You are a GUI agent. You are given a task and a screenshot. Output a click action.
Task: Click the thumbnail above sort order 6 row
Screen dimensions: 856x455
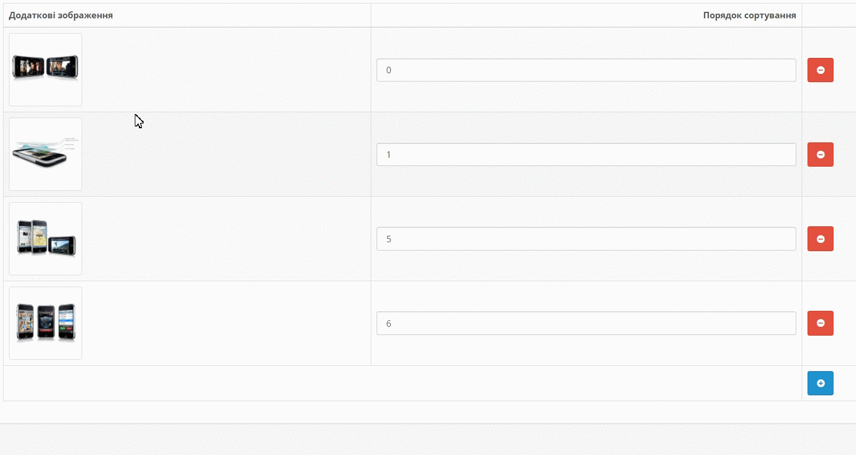pyautogui.click(x=46, y=239)
